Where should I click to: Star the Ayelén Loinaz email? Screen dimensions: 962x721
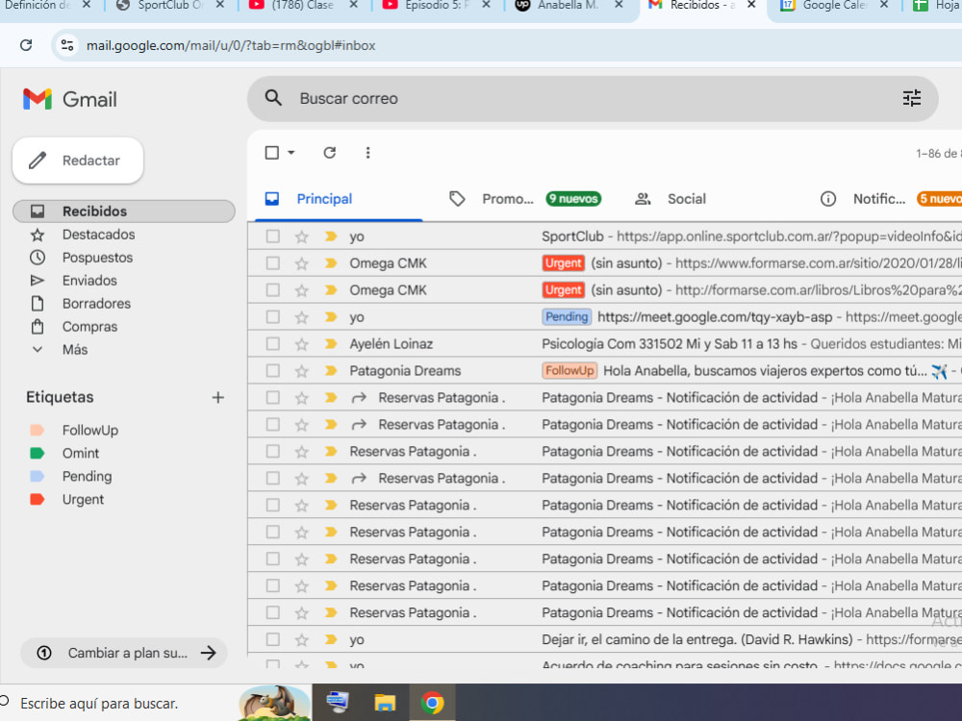pyautogui.click(x=301, y=344)
